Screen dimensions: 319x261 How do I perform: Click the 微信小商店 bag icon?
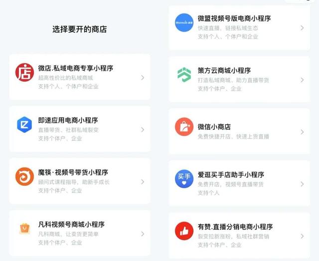pyautogui.click(x=184, y=127)
